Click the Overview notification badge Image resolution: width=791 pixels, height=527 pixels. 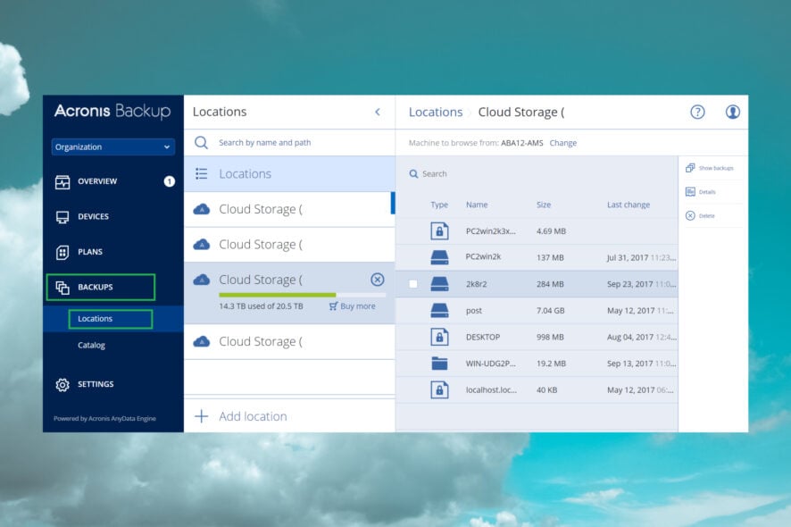(x=170, y=181)
